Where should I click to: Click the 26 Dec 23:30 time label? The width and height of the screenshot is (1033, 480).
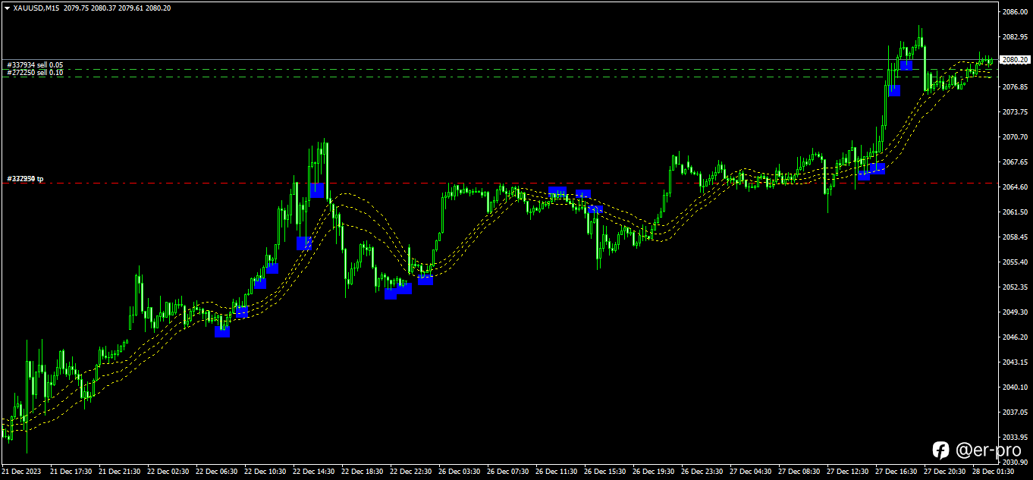702,472
